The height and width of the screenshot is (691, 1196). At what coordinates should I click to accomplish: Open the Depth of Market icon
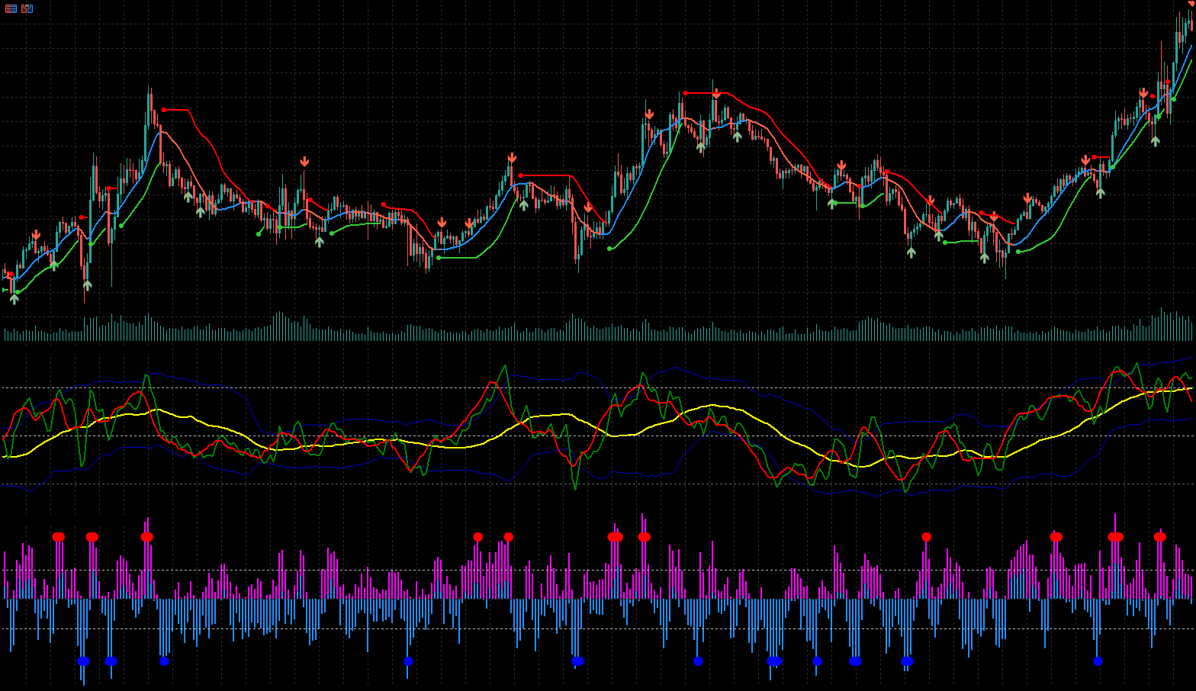[x=11, y=9]
